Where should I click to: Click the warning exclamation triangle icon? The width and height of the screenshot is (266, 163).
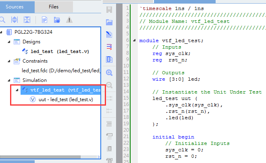coord(69,20)
